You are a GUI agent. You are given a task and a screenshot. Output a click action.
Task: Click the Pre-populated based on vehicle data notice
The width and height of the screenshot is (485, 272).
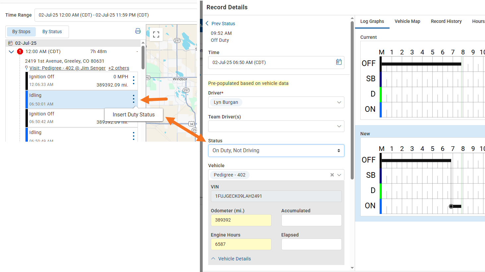pos(248,83)
